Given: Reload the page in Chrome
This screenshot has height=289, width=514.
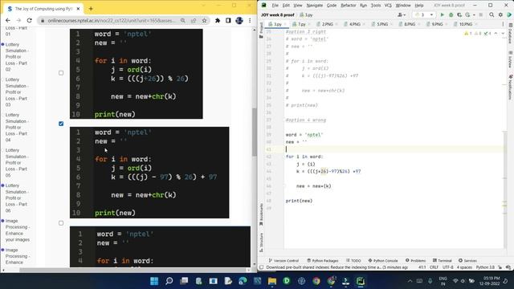Looking at the screenshot, I should 29,20.
